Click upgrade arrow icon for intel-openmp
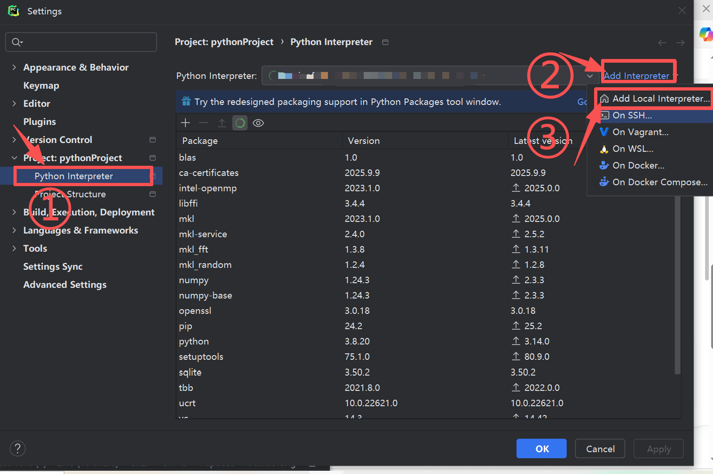 (516, 188)
